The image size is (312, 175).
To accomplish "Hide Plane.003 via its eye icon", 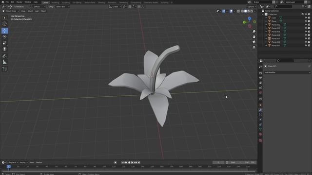I will click(306, 32).
